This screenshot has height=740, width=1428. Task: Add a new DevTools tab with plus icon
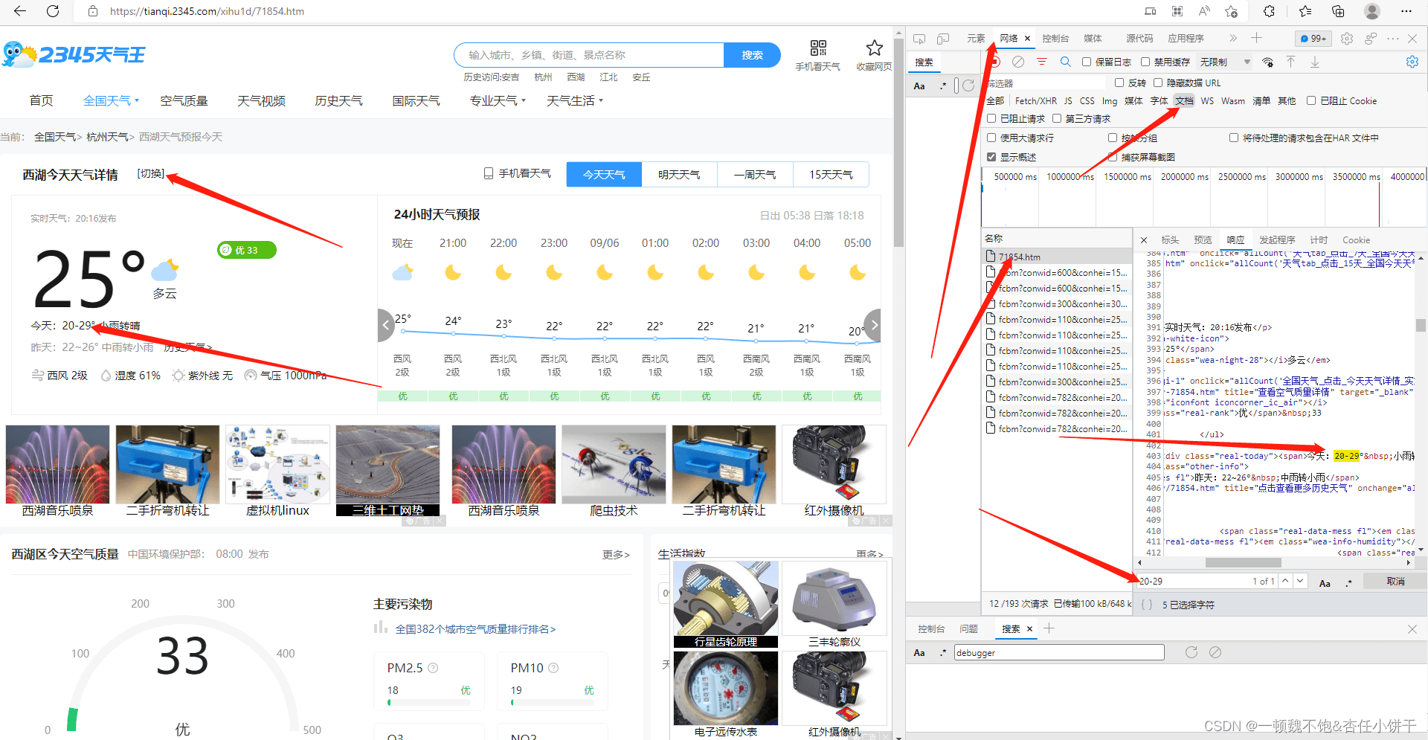(1256, 38)
